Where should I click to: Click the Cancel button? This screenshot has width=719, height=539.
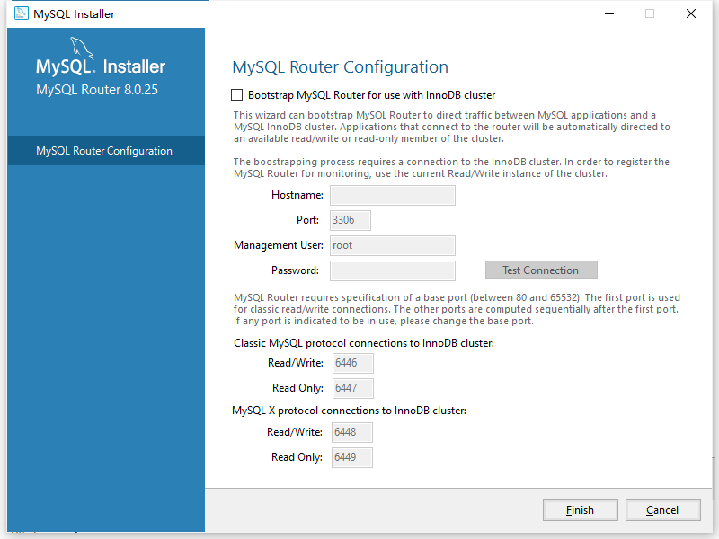(x=662, y=510)
